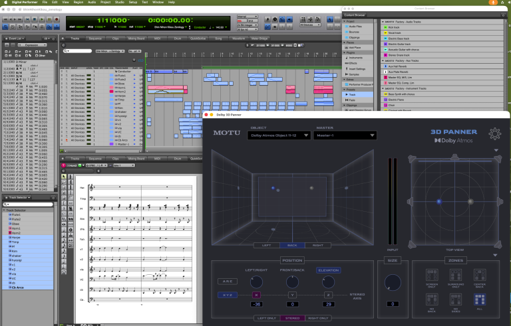Switch to the Mixing Board tab
511x326 pixels.
click(x=136, y=39)
